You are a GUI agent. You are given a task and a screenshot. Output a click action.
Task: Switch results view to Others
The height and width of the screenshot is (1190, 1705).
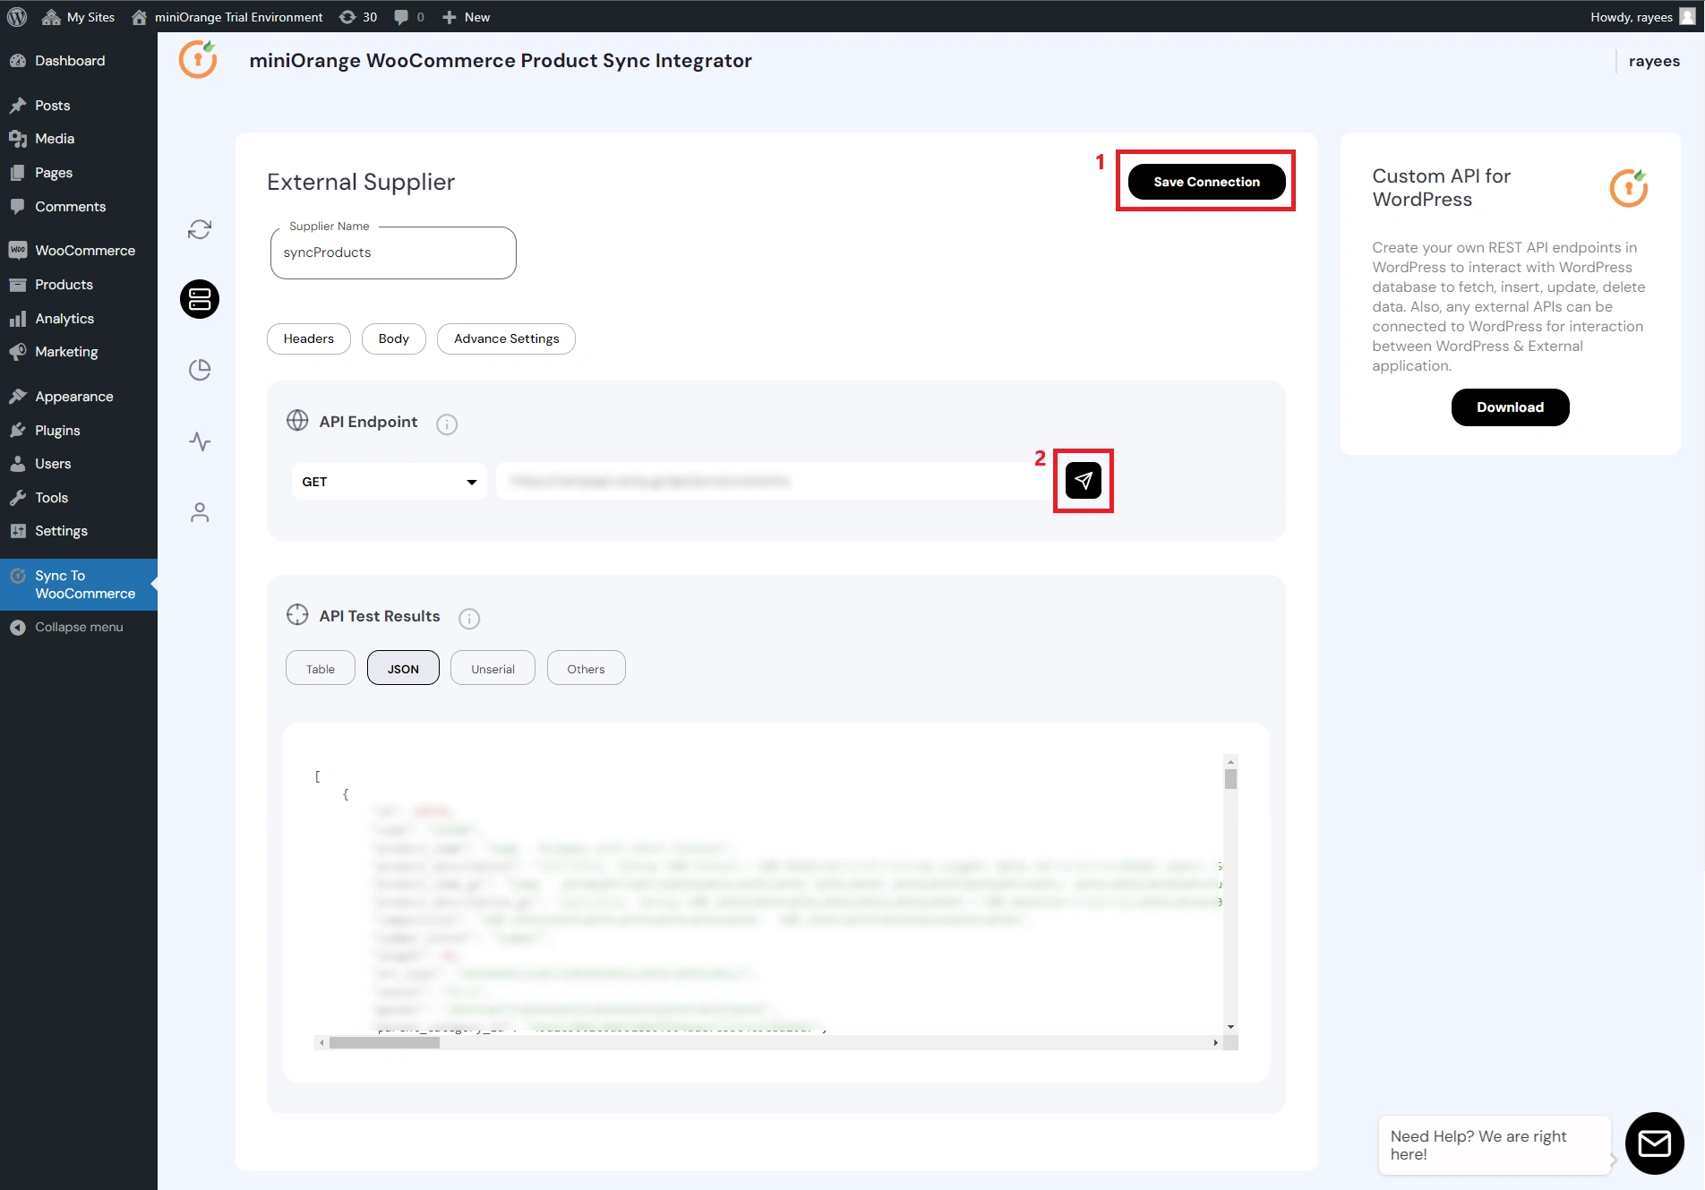tap(586, 669)
